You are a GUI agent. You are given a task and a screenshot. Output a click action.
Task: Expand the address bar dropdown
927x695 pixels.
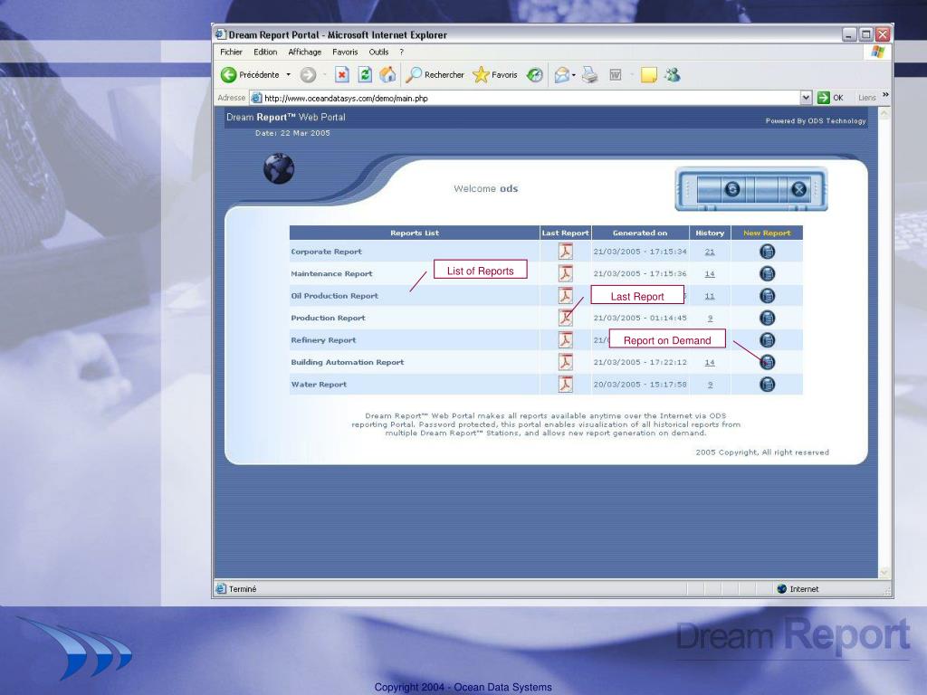[x=806, y=98]
